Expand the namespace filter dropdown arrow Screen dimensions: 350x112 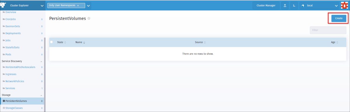pos(88,5)
